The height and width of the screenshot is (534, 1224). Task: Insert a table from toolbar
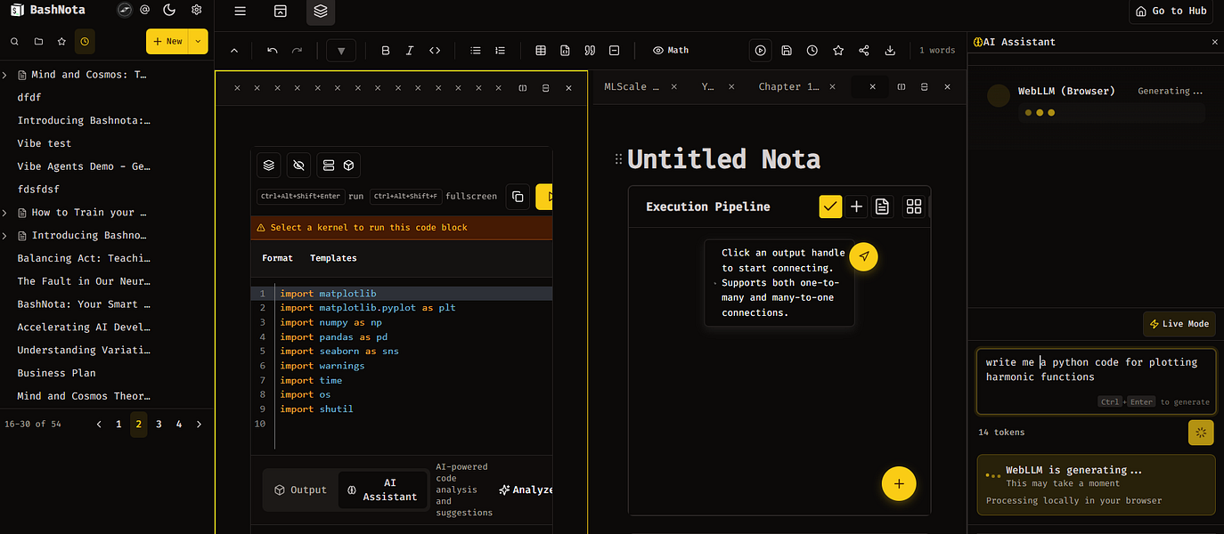[541, 51]
